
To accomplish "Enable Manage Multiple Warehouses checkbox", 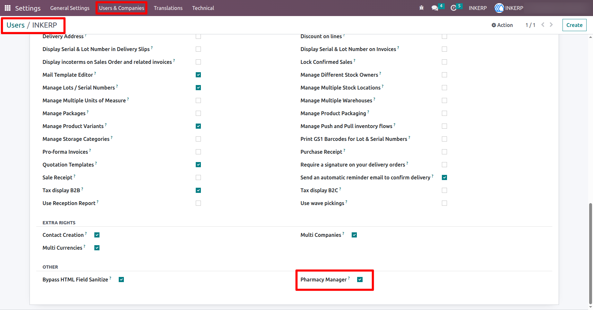I will pyautogui.click(x=444, y=100).
